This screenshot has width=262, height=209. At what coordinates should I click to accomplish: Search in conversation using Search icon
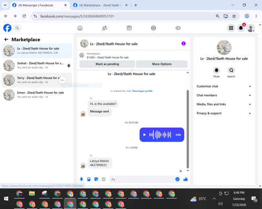(x=231, y=70)
